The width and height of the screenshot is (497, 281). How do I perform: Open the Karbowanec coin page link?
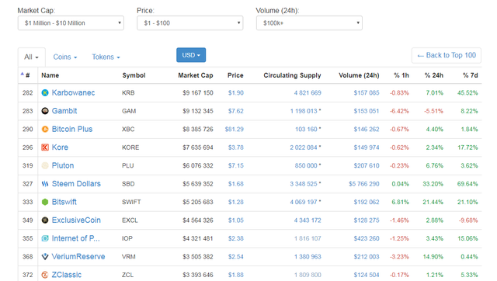[x=73, y=93]
